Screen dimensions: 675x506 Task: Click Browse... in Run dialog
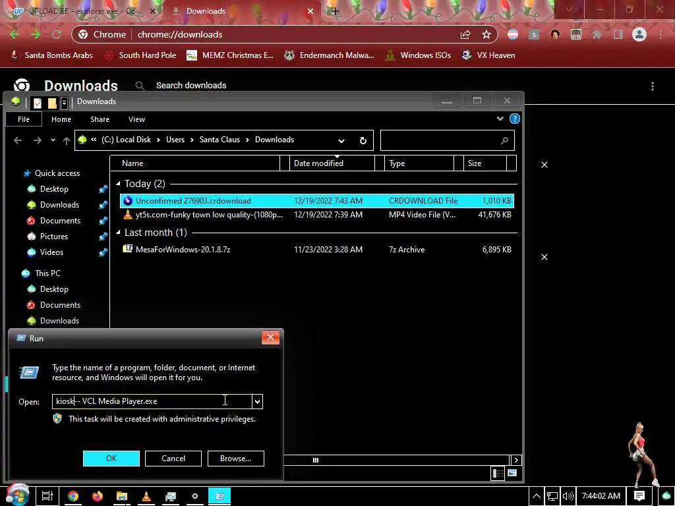tap(235, 459)
